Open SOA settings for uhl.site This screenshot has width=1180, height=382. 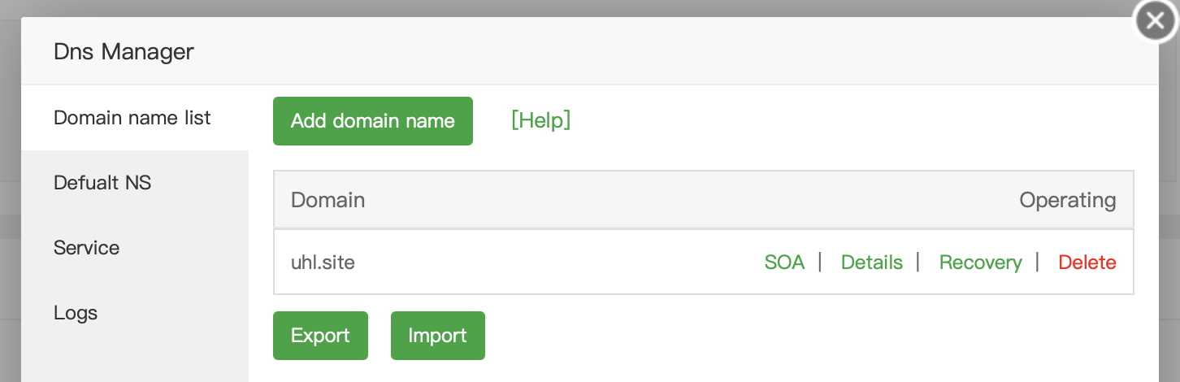tap(784, 263)
